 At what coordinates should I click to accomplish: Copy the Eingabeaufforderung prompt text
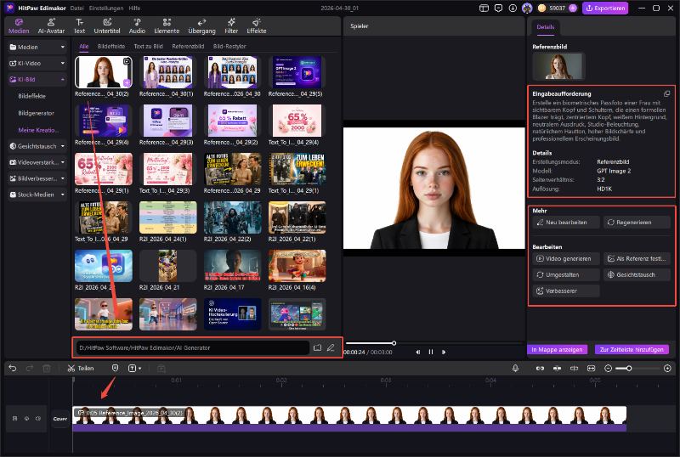(x=666, y=93)
